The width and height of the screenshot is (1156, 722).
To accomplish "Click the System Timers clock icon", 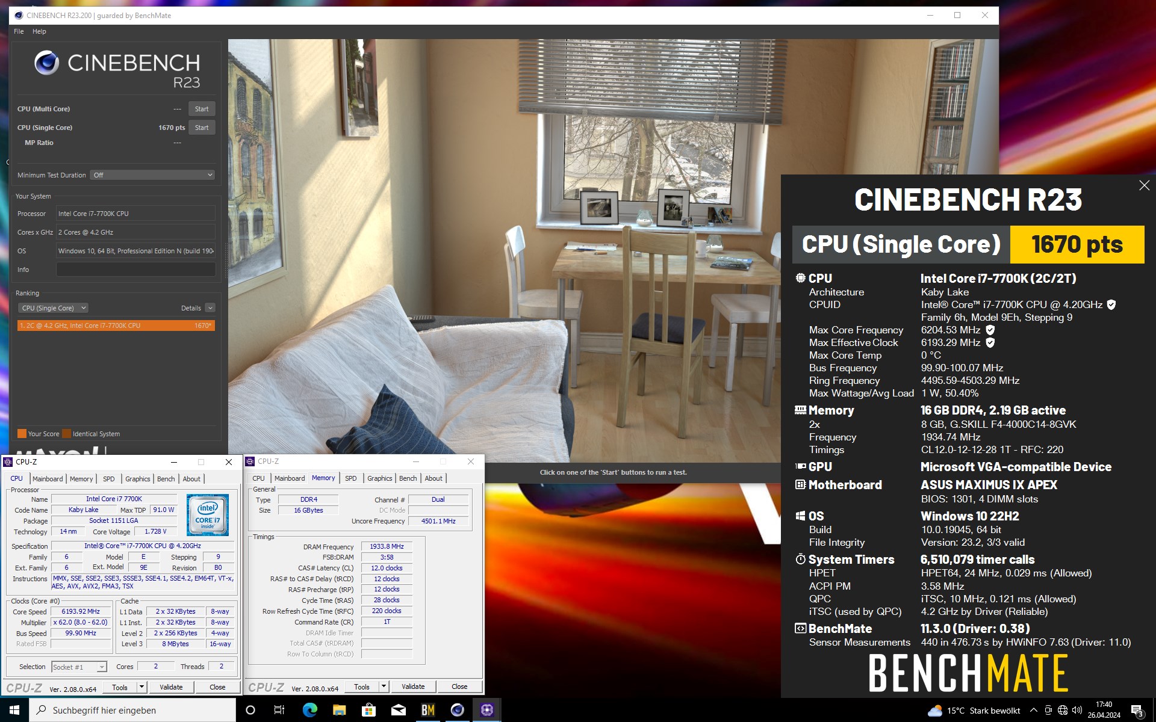I will [x=800, y=559].
